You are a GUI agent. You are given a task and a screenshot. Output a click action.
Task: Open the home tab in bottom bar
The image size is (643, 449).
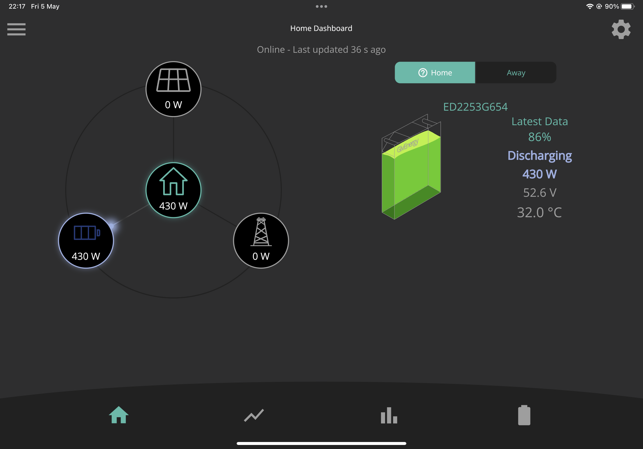tap(119, 415)
